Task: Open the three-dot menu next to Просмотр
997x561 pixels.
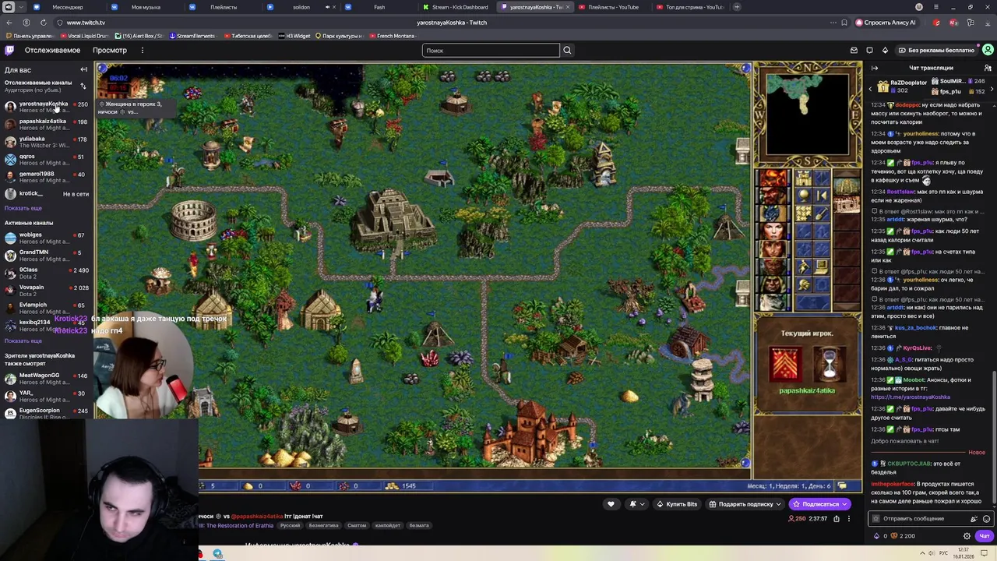Action: point(142,50)
